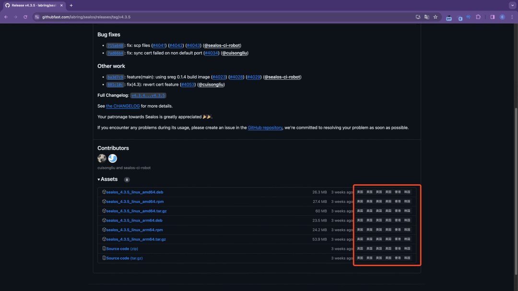Viewport: 518px width, 291px height.
Task: Open the Chrome profile avatar 'C'
Action: pos(502,17)
